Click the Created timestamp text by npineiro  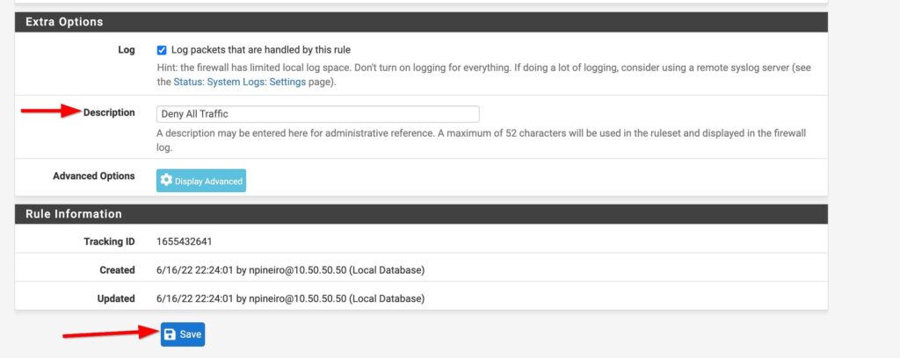coord(290,270)
